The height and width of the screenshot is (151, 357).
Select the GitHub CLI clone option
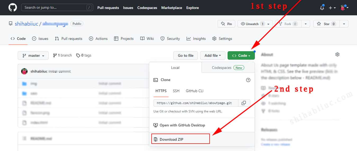(x=195, y=91)
